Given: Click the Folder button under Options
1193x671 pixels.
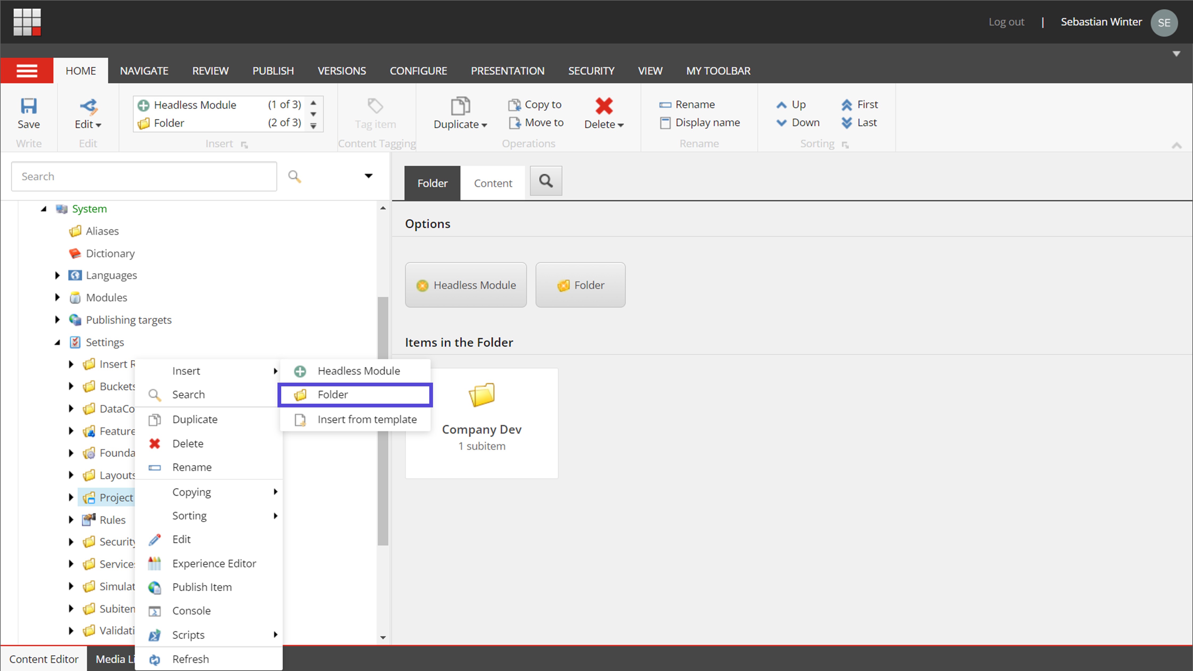Looking at the screenshot, I should 580,285.
